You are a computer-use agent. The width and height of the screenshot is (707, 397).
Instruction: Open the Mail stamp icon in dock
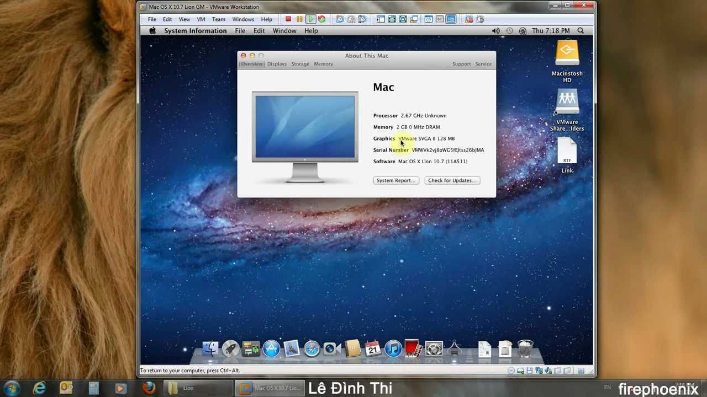pos(292,348)
